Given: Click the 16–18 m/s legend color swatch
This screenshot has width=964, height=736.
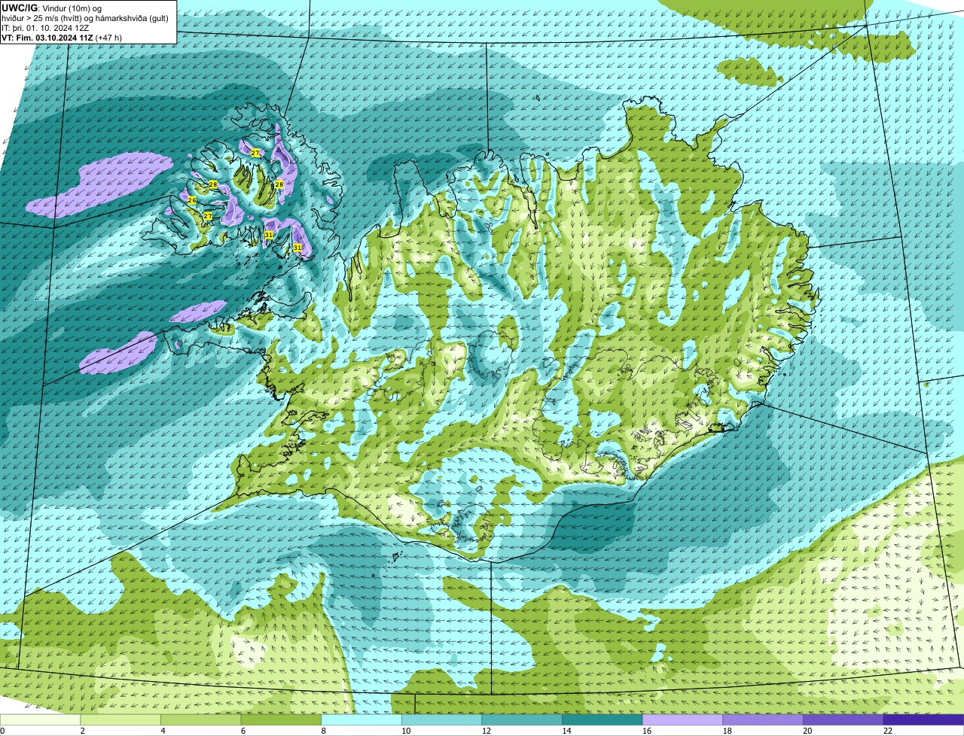Looking at the screenshot, I should click(x=682, y=719).
